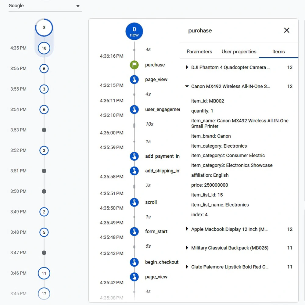Image resolution: width=305 pixels, height=305 pixels.
Task: Click the form_start event label
Action: 156,231
